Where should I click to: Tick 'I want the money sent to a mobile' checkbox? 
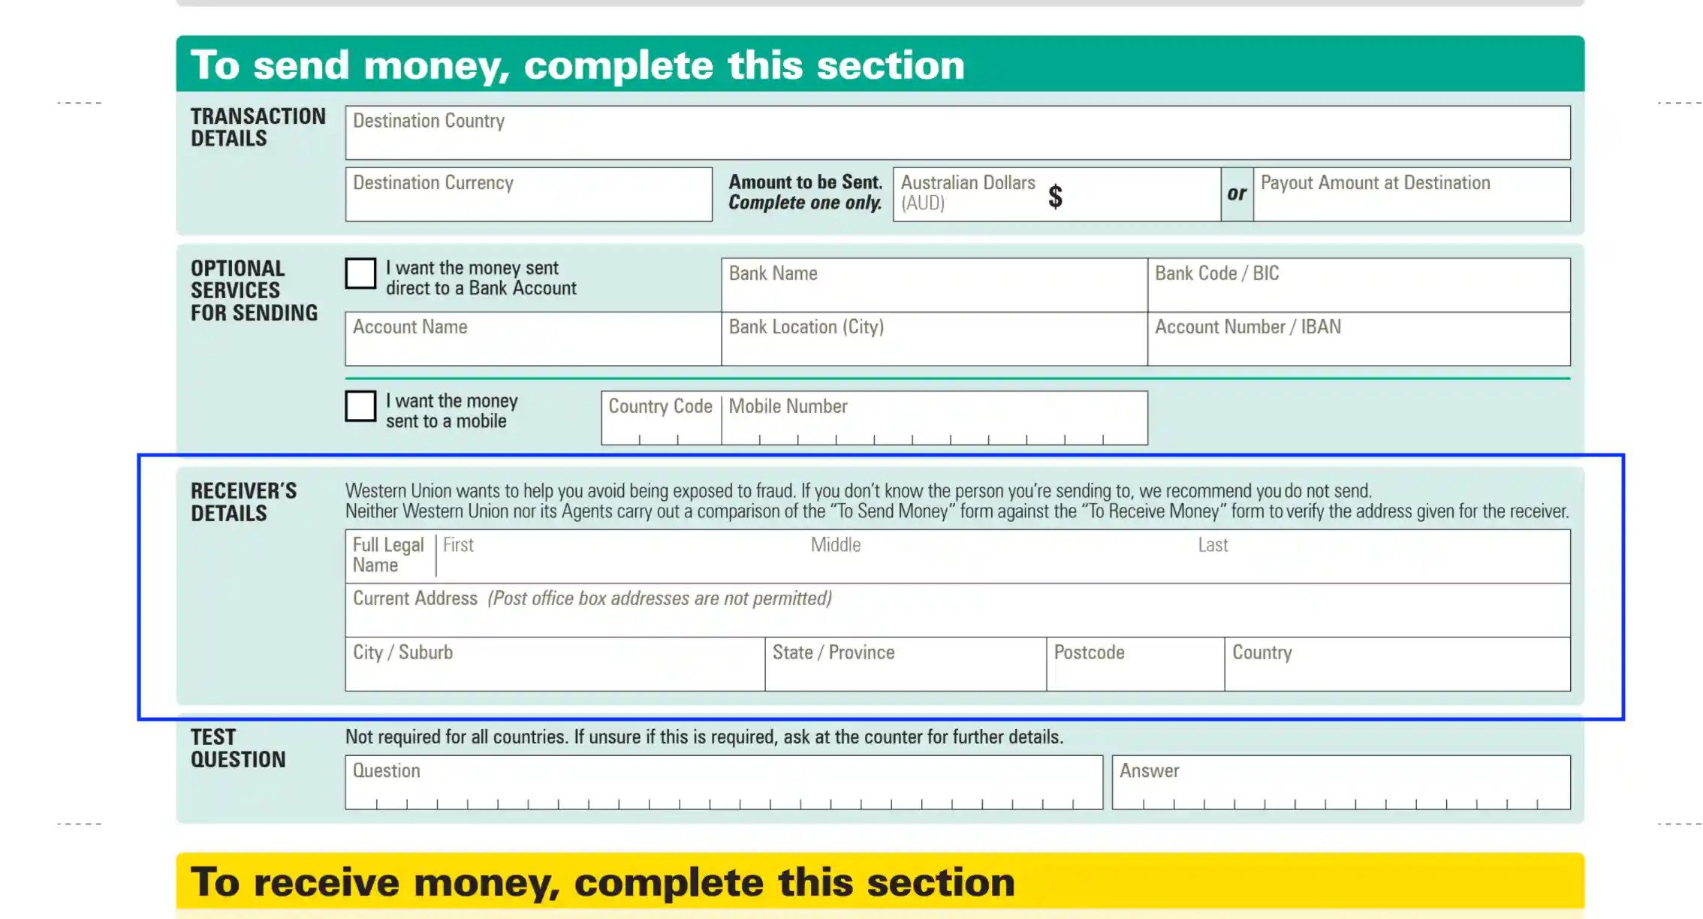pos(360,406)
